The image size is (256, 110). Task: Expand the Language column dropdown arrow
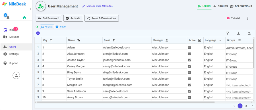[x=220, y=40]
